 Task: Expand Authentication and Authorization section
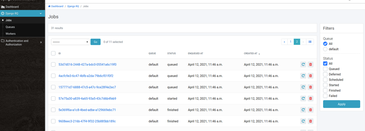(x=41, y=43)
